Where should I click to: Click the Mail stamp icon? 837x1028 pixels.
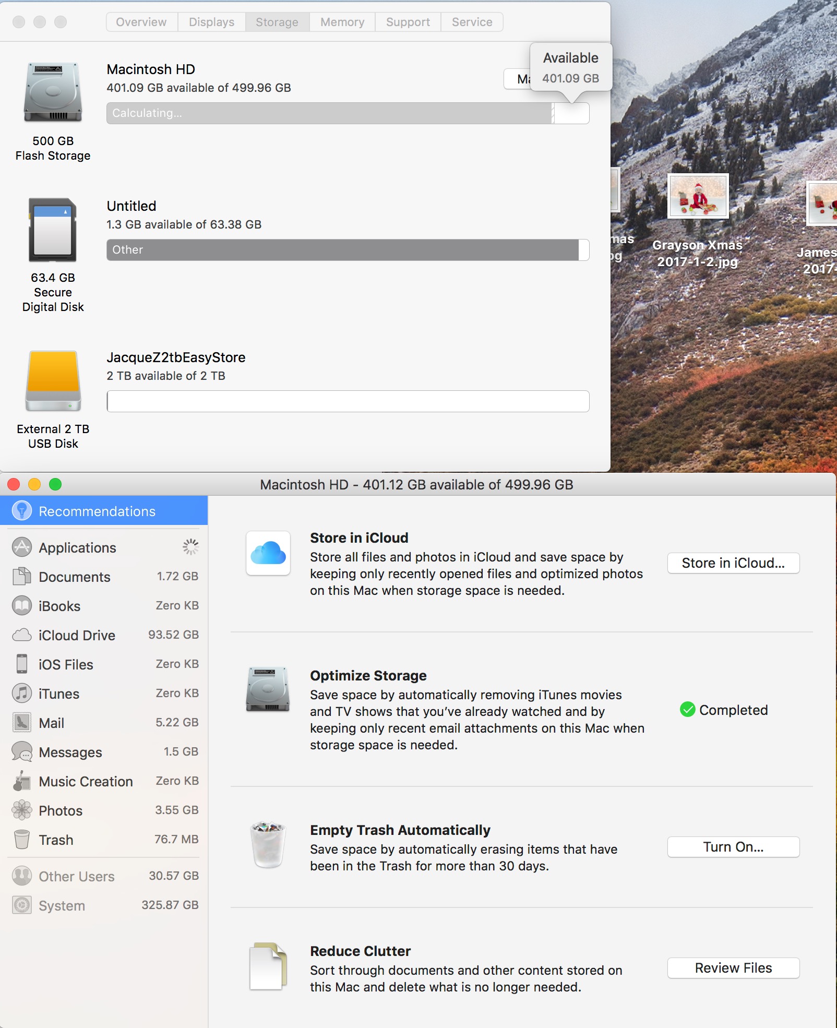pyautogui.click(x=22, y=723)
